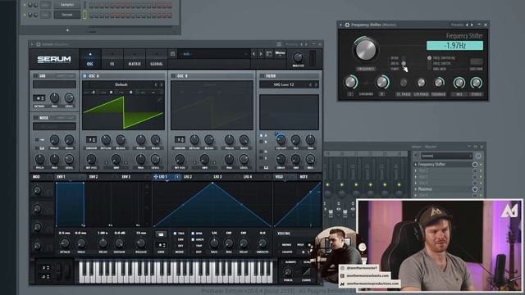Select previous OSC A wavetable
This screenshot has width=525, height=295.
(x=156, y=84)
